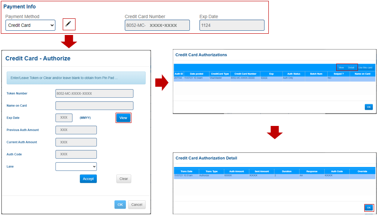Choose Use this card in Authorizations toolbar

pyautogui.click(x=365, y=67)
